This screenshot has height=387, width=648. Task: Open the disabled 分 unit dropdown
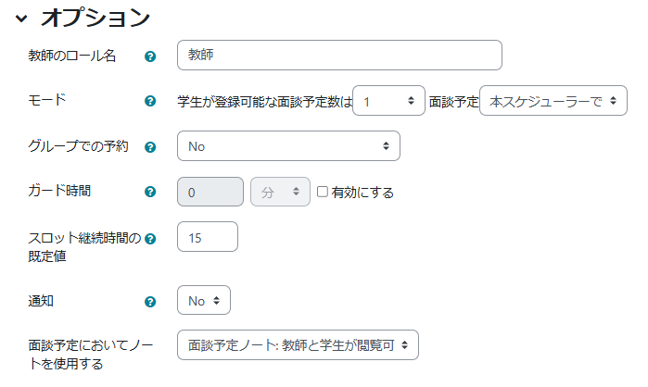tap(280, 192)
